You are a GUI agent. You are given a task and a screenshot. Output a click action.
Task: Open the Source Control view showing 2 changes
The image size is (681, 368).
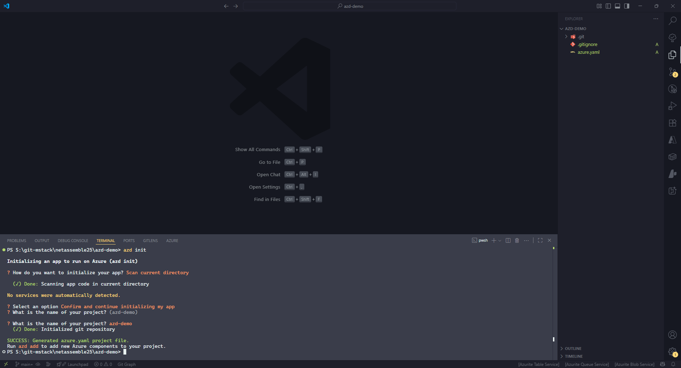click(672, 72)
